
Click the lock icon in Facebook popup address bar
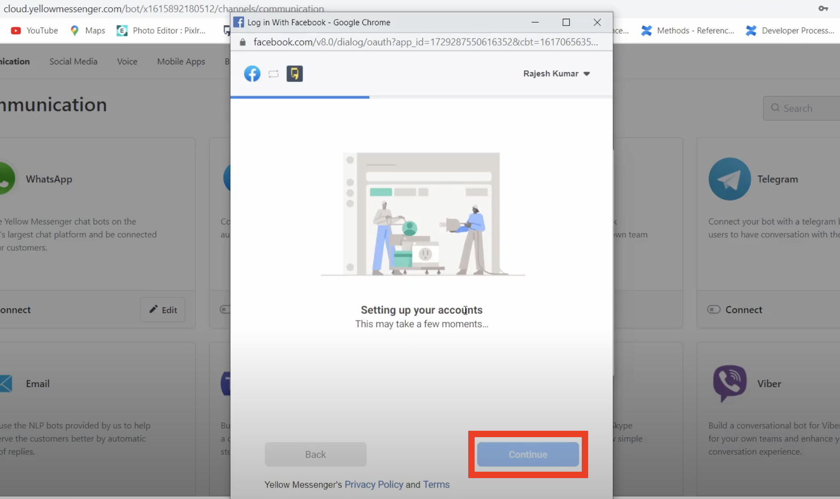(242, 42)
